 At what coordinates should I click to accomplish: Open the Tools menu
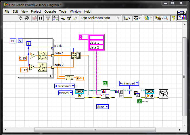click(63, 11)
